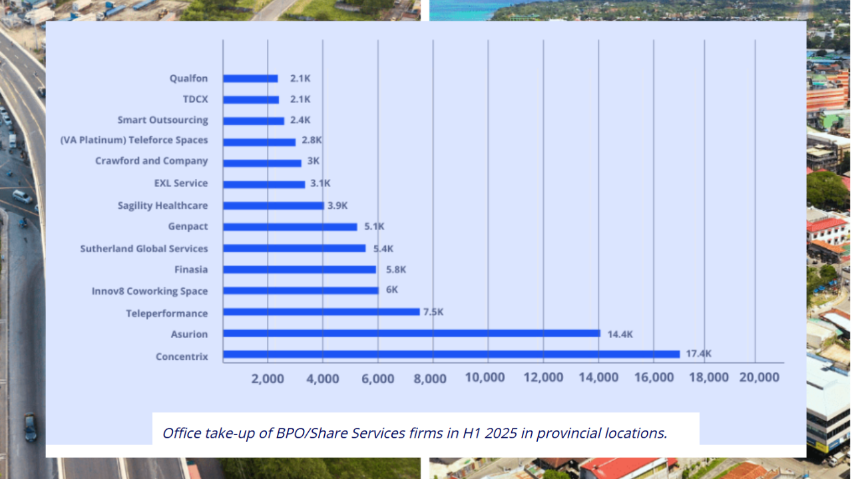Select the Sutherland Global Services label
Viewport: 852px width, 479px height.
pyautogui.click(x=143, y=248)
